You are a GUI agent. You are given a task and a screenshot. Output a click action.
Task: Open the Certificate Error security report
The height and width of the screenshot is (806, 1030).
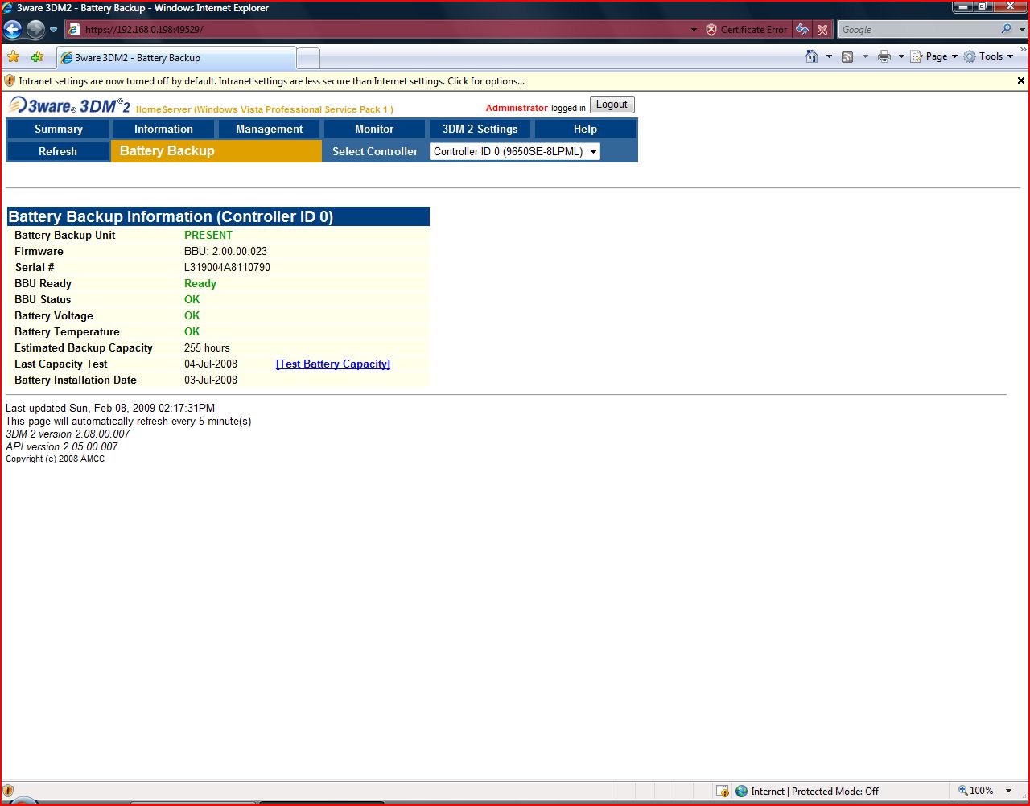click(x=746, y=30)
